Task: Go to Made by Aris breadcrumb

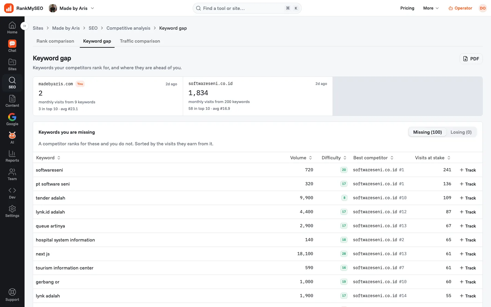Action: [x=66, y=28]
